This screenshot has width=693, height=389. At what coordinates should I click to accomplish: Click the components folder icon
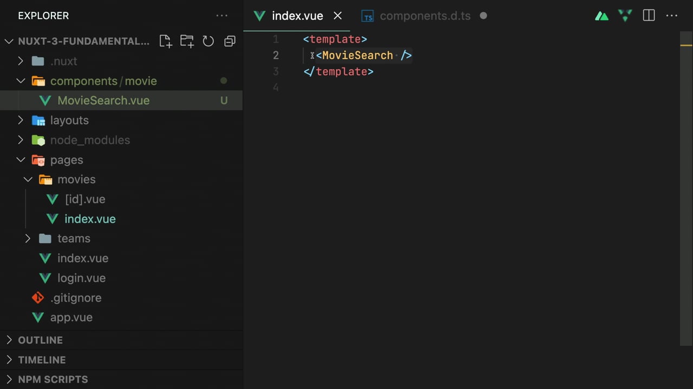point(38,81)
